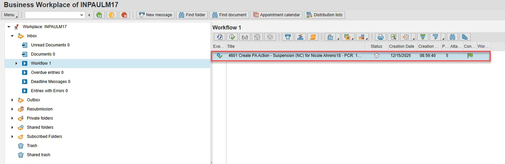Screen dimensions: 505x164
Task: Collapse the Inbox folder arrow
Action: pyautogui.click(x=13, y=36)
